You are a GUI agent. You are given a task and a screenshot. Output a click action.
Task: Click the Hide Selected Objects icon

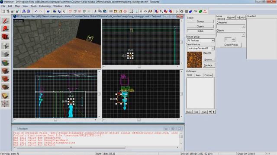[70, 12]
